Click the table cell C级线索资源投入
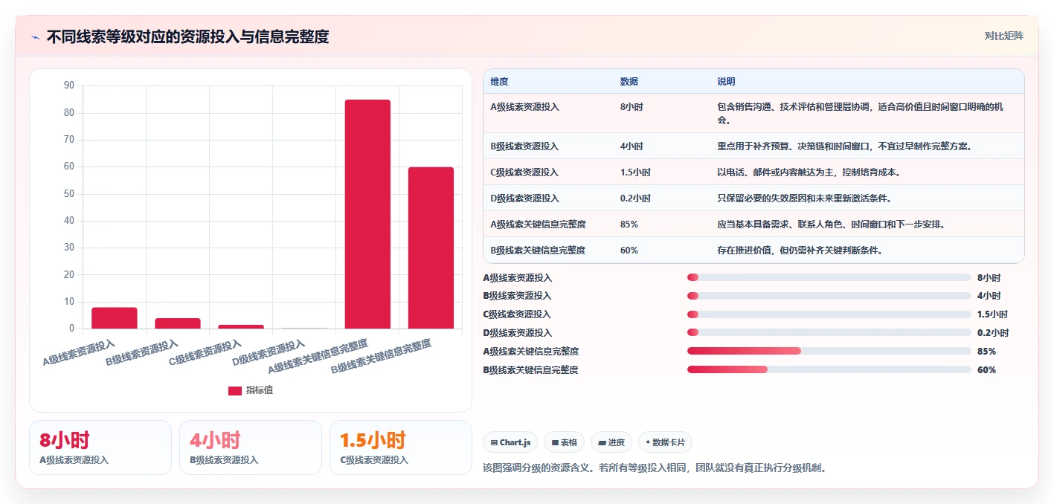Screen dimensions: 1054x504 (524, 172)
